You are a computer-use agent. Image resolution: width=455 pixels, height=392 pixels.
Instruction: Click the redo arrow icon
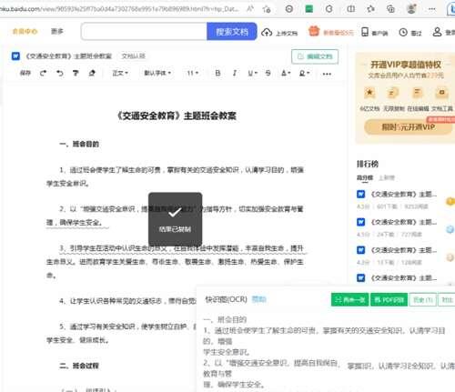[x=43, y=73]
